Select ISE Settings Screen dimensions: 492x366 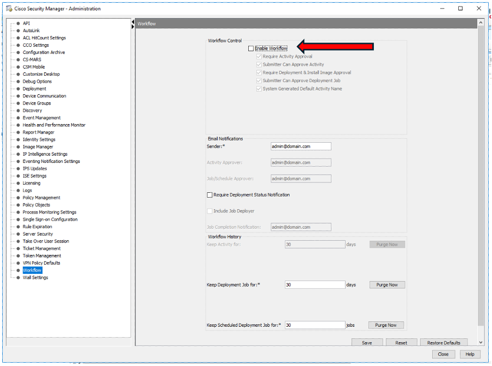pos(34,176)
